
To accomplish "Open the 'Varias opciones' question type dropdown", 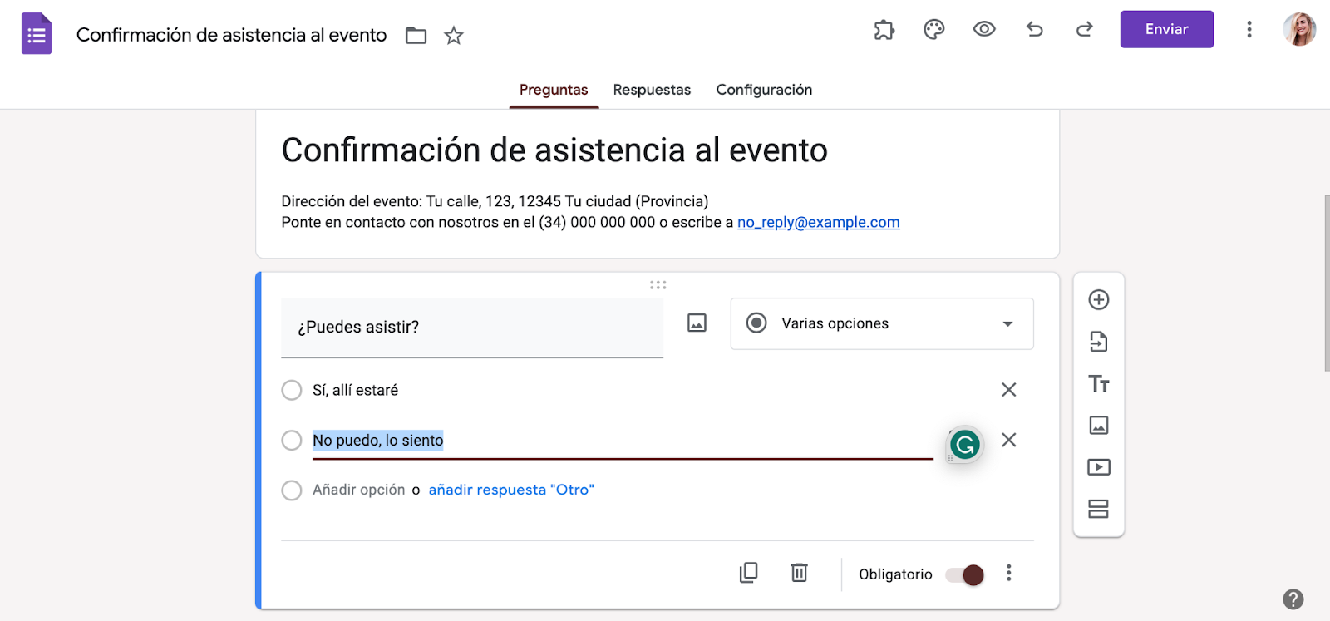I will [882, 323].
